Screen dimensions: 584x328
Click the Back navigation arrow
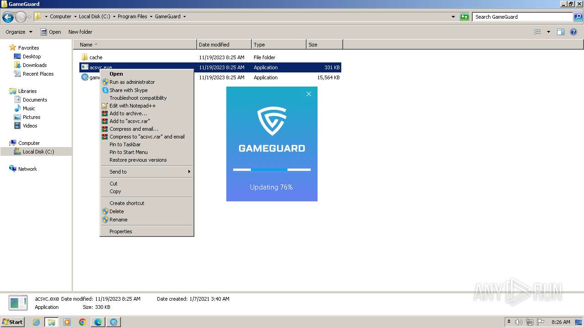tap(8, 17)
